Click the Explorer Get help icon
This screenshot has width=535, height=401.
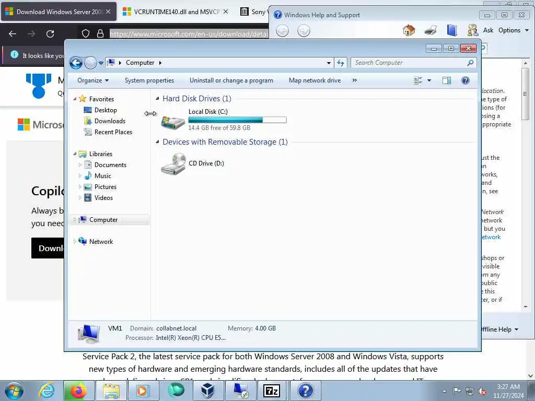466,80
